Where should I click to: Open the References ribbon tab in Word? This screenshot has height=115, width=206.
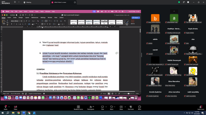(x=35, y=18)
